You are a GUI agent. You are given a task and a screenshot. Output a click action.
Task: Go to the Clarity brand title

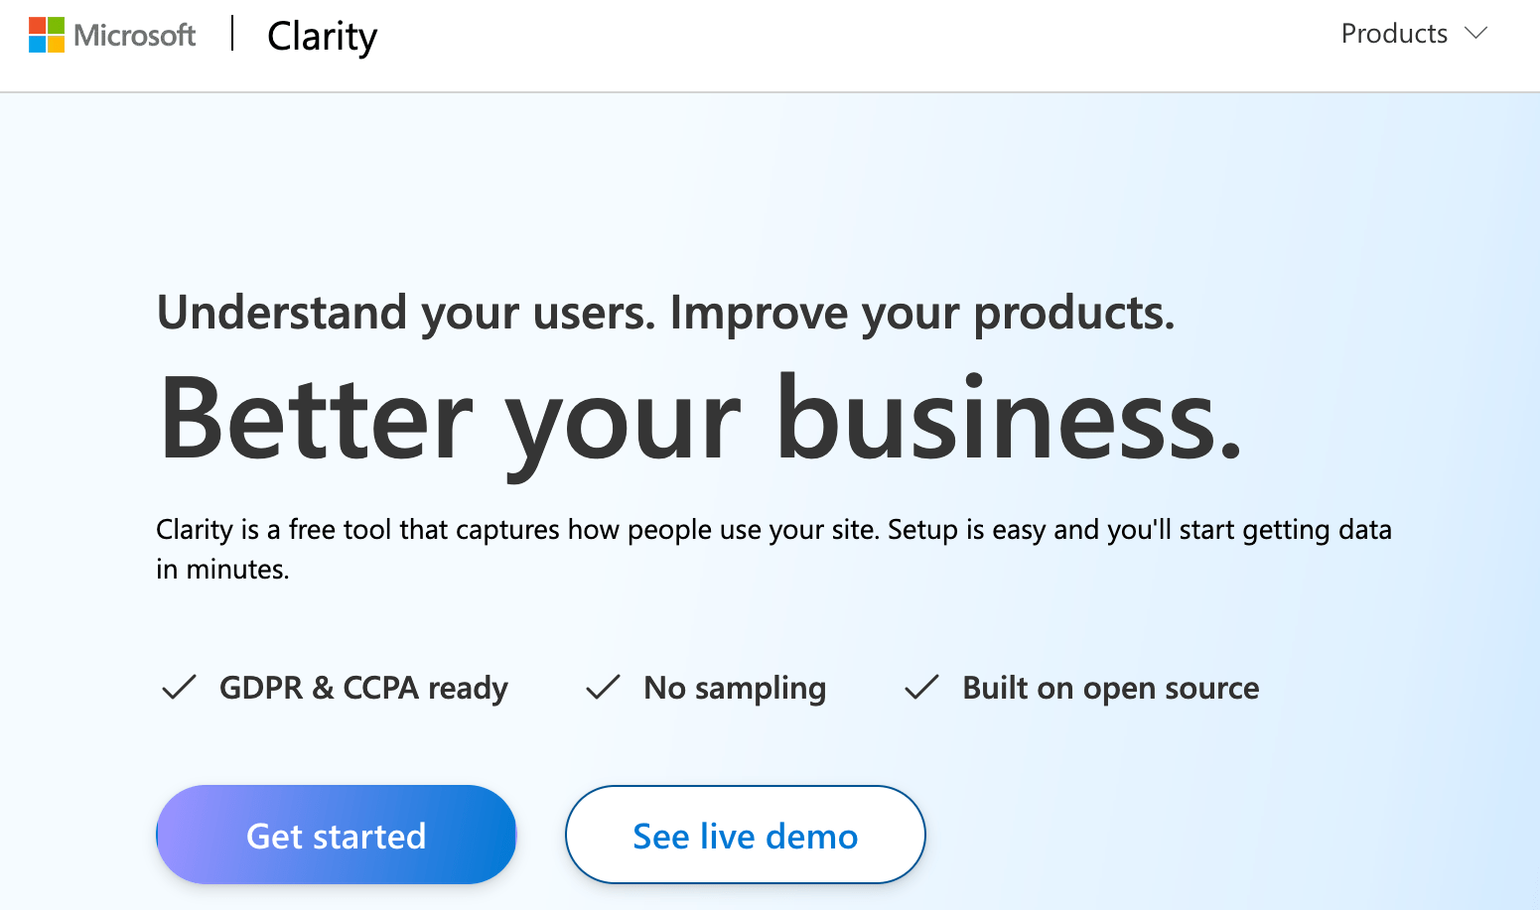coord(323,37)
